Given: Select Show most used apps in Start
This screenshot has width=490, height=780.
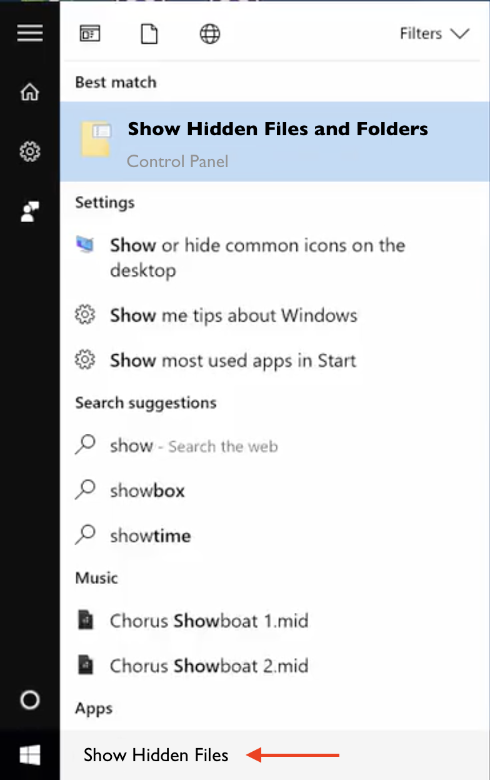Looking at the screenshot, I should tap(274, 360).
